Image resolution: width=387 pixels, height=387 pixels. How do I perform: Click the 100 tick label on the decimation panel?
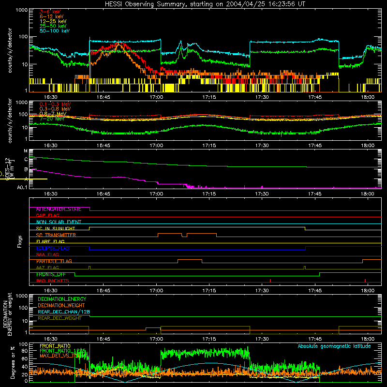click(24, 308)
